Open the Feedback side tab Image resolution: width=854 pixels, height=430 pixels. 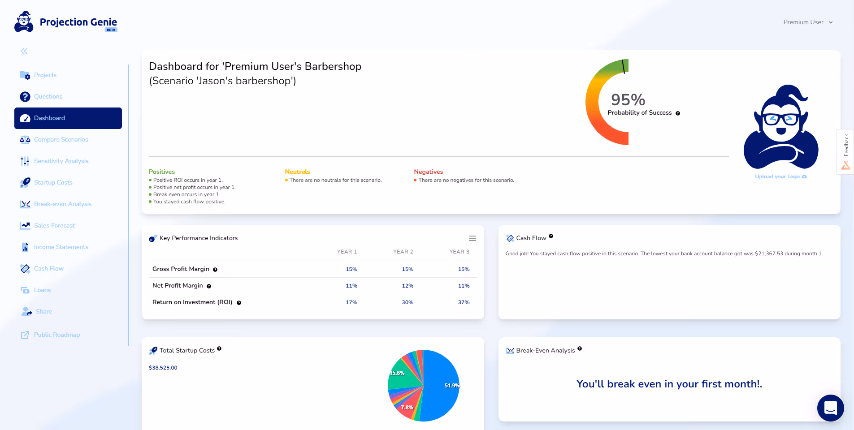pyautogui.click(x=845, y=151)
